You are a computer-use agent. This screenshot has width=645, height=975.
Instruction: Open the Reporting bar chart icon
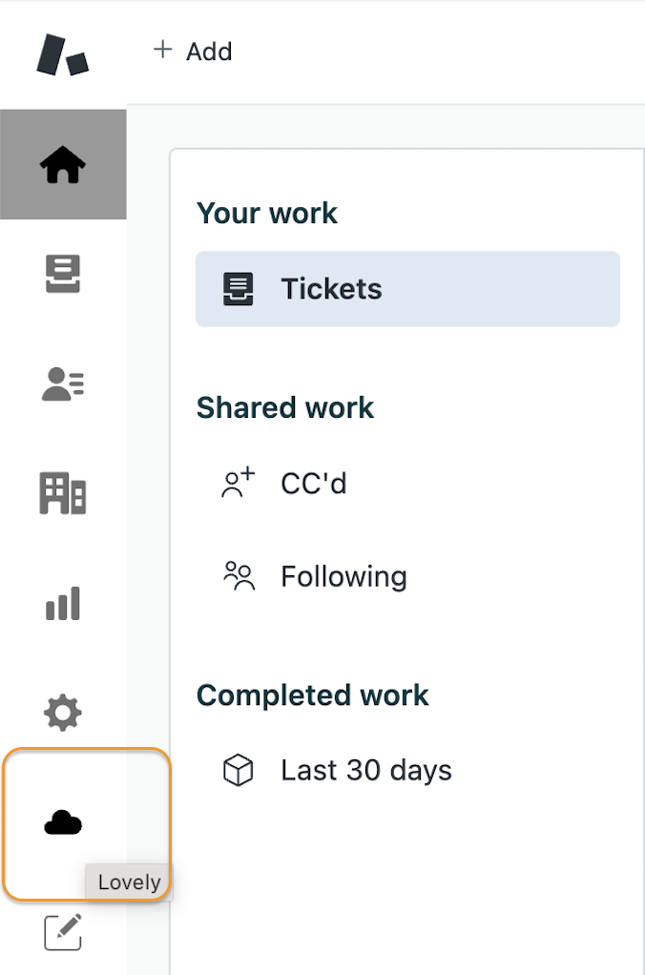click(63, 603)
